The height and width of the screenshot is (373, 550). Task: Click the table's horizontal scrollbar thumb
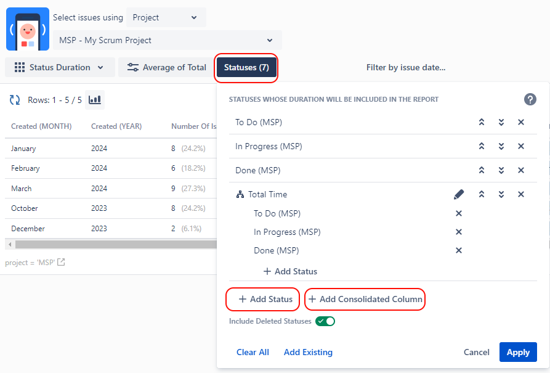pos(116,244)
